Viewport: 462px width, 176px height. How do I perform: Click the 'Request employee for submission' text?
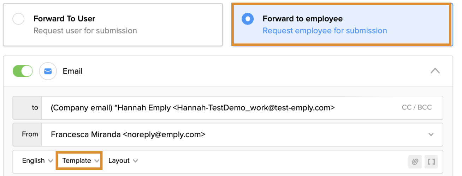tap(325, 31)
